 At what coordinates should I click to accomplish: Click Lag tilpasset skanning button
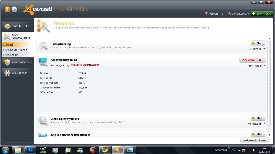coord(254,140)
